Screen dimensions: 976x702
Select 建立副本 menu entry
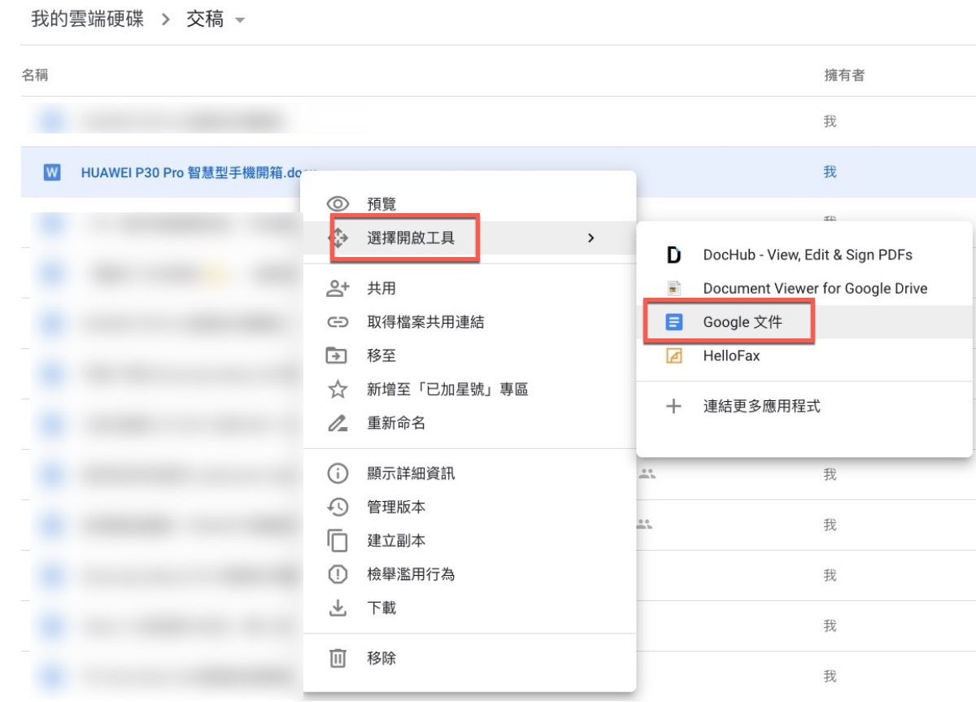pos(469,541)
